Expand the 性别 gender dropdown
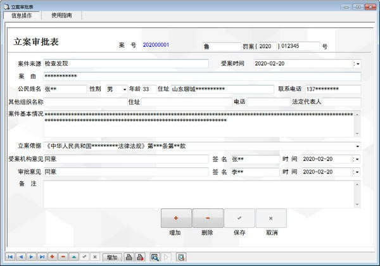This screenshot has width=380, height=266. (x=124, y=89)
